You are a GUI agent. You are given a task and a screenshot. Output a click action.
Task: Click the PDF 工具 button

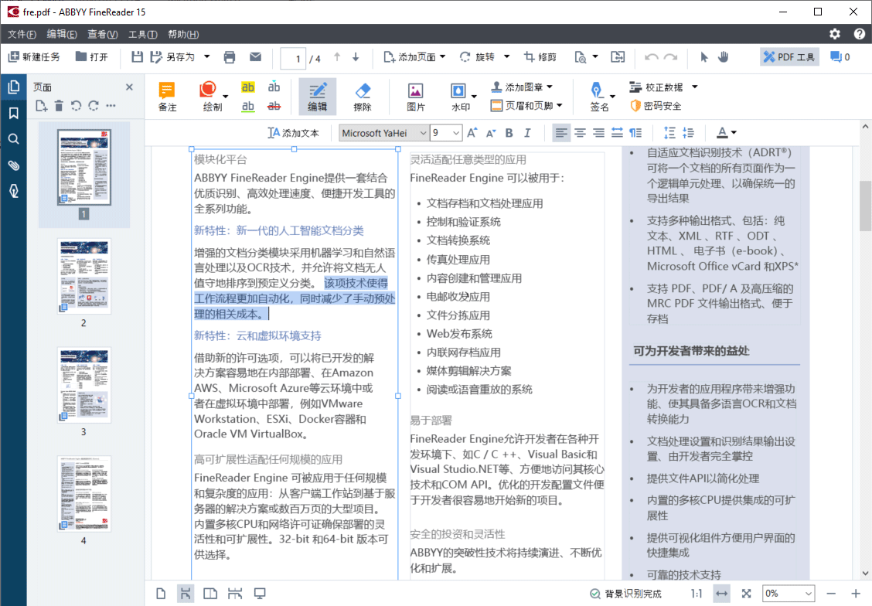point(788,56)
